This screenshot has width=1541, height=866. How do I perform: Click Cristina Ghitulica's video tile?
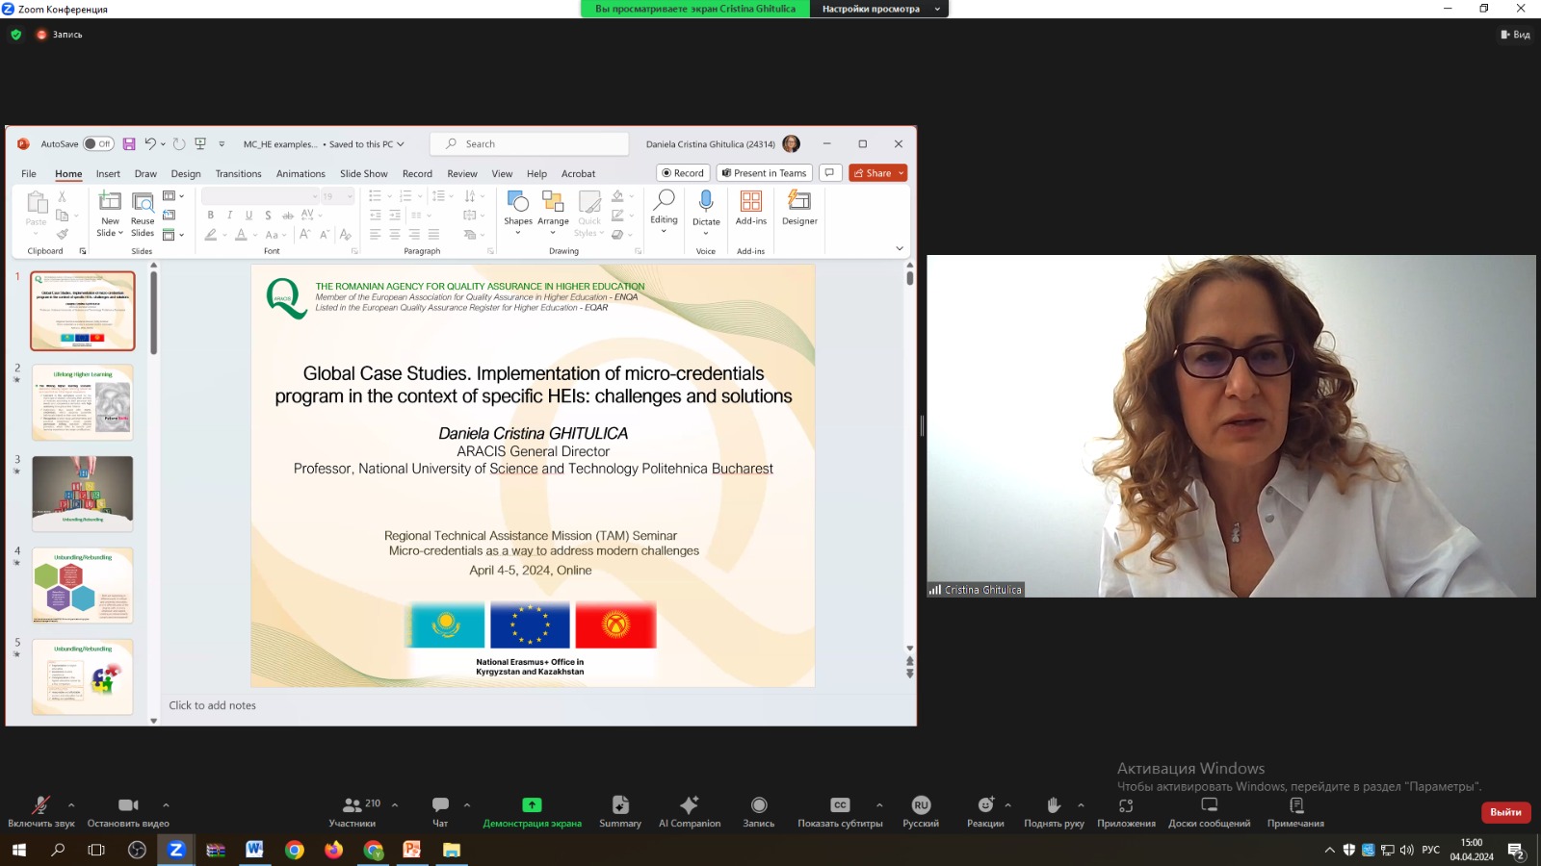1231,426
